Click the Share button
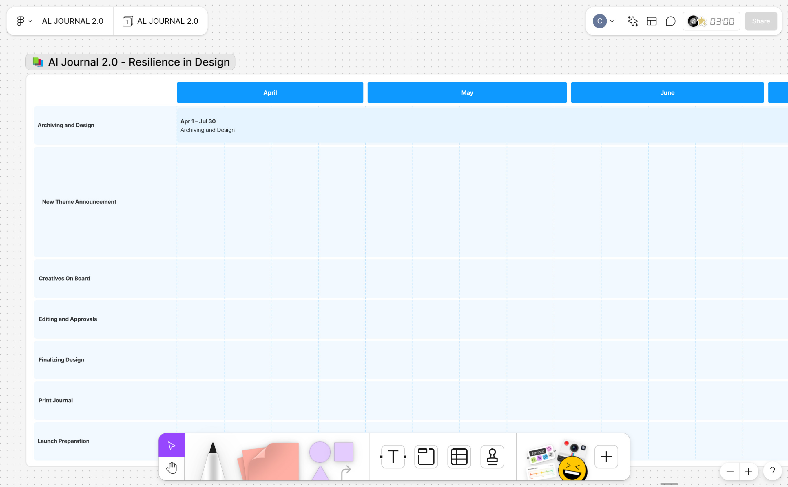The image size is (788, 487). pyautogui.click(x=761, y=21)
